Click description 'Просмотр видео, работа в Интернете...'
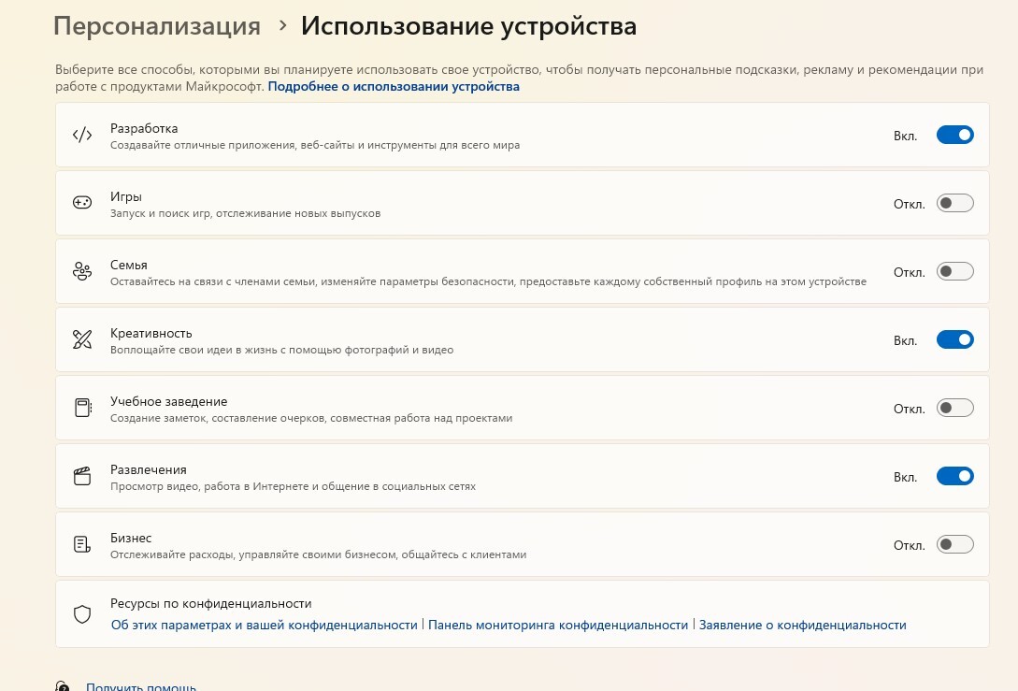The image size is (1018, 691). coord(293,486)
